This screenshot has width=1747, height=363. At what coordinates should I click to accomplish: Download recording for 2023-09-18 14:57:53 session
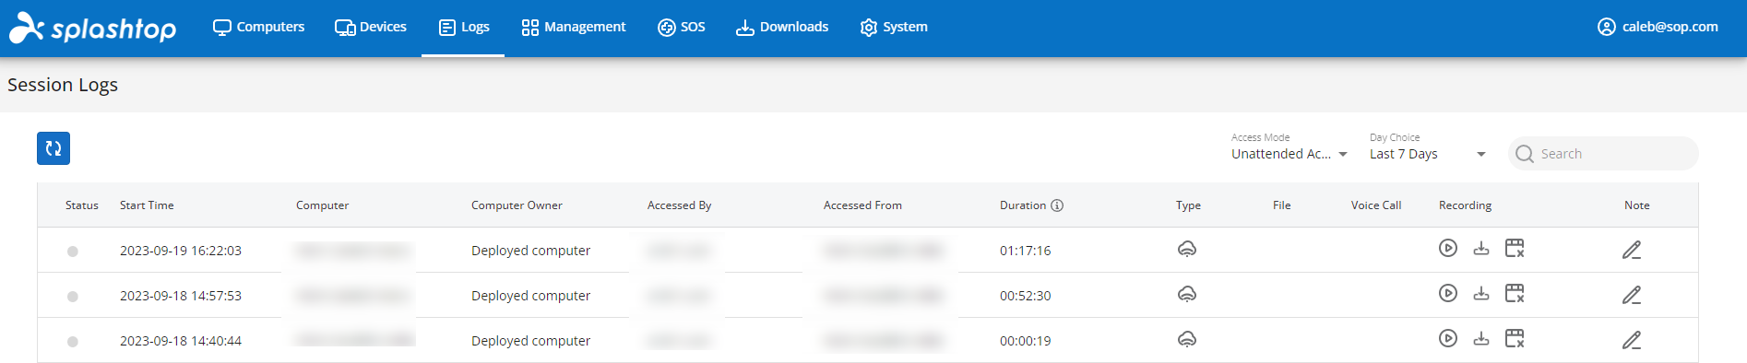(x=1481, y=293)
